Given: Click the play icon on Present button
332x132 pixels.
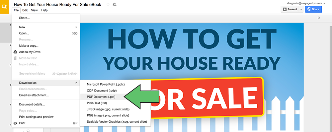Looking at the screenshot, I should point(285,9).
